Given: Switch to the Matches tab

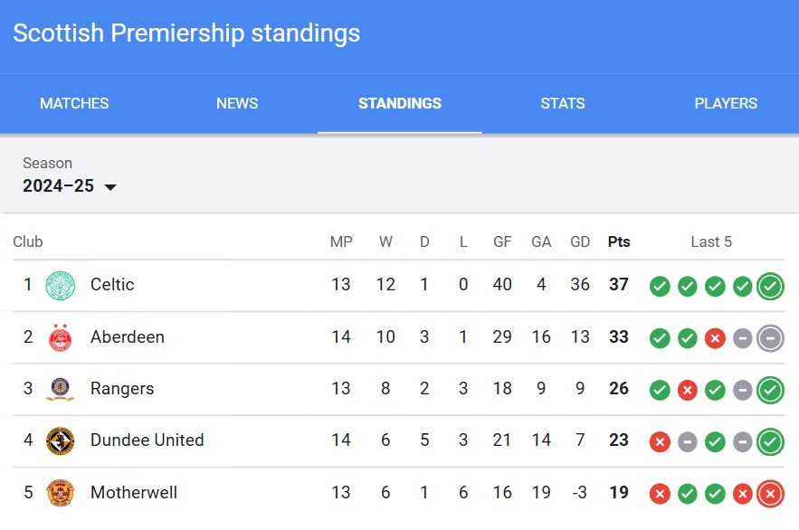Looking at the screenshot, I should (x=74, y=103).
